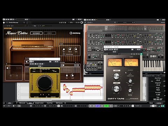Close the Dirty Tape plugin window
Viewport: 168px width, 126px height.
pos(141,47)
